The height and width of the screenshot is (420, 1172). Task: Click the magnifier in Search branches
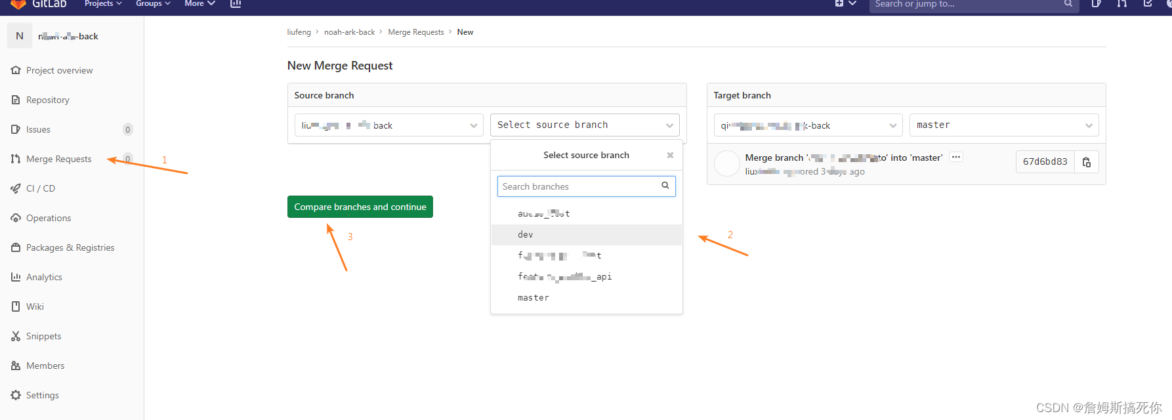665,186
